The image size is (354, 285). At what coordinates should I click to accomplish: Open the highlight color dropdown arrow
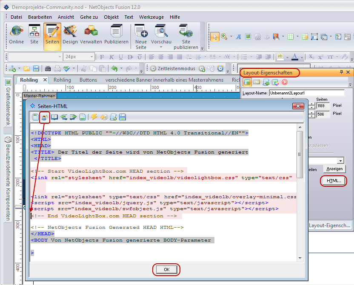coord(287,57)
